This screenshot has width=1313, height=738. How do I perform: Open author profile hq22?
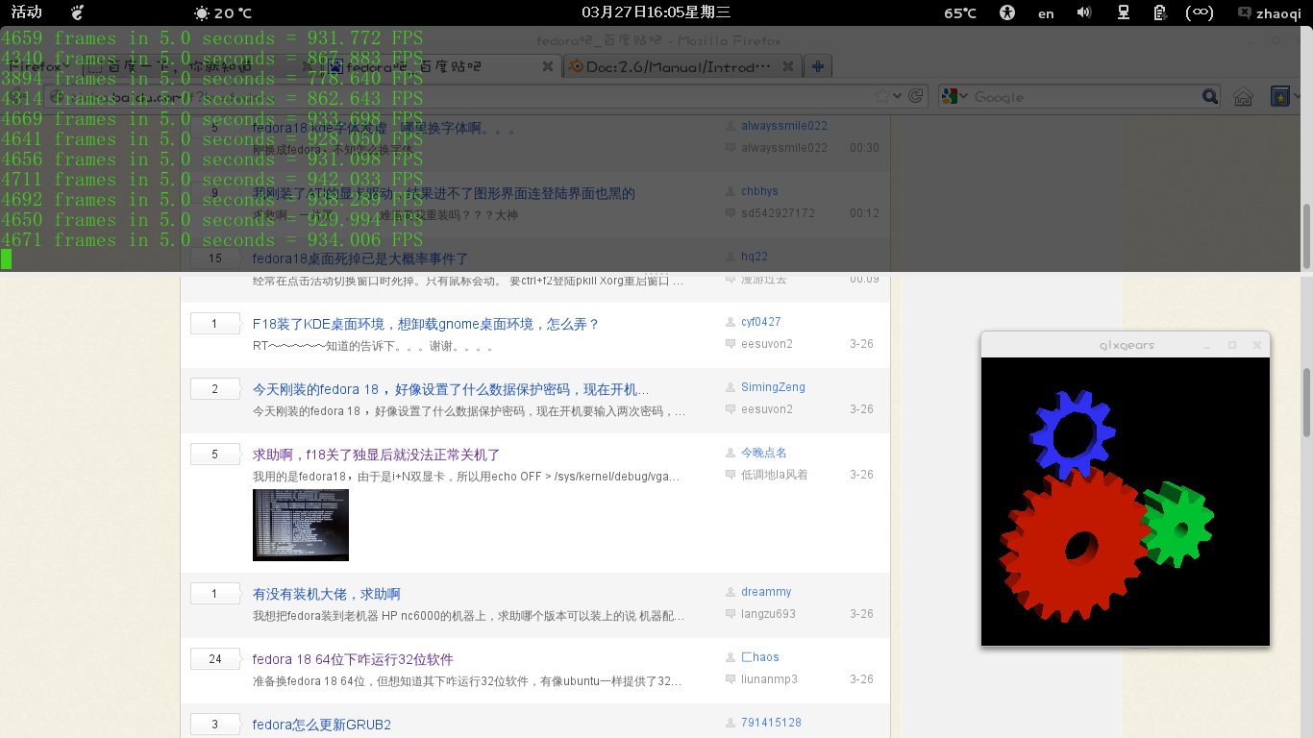pos(755,257)
